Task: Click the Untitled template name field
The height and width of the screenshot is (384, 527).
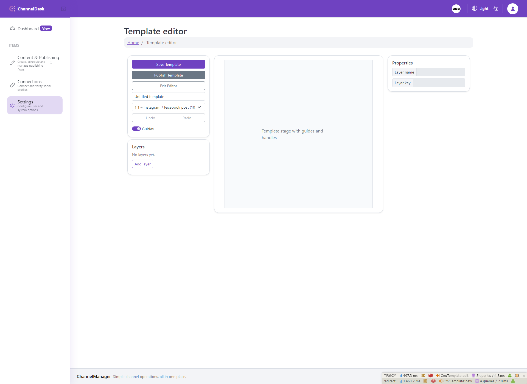Action: (169, 96)
